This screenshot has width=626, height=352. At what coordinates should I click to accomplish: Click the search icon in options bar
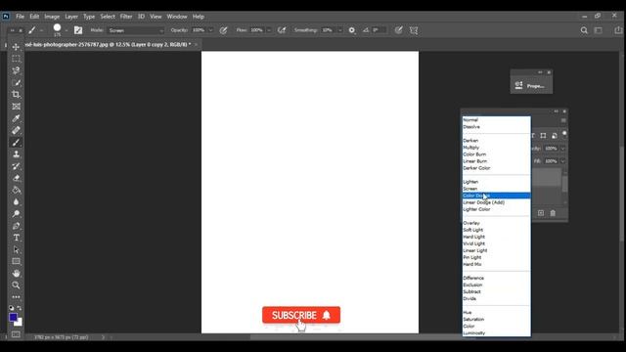(x=584, y=30)
